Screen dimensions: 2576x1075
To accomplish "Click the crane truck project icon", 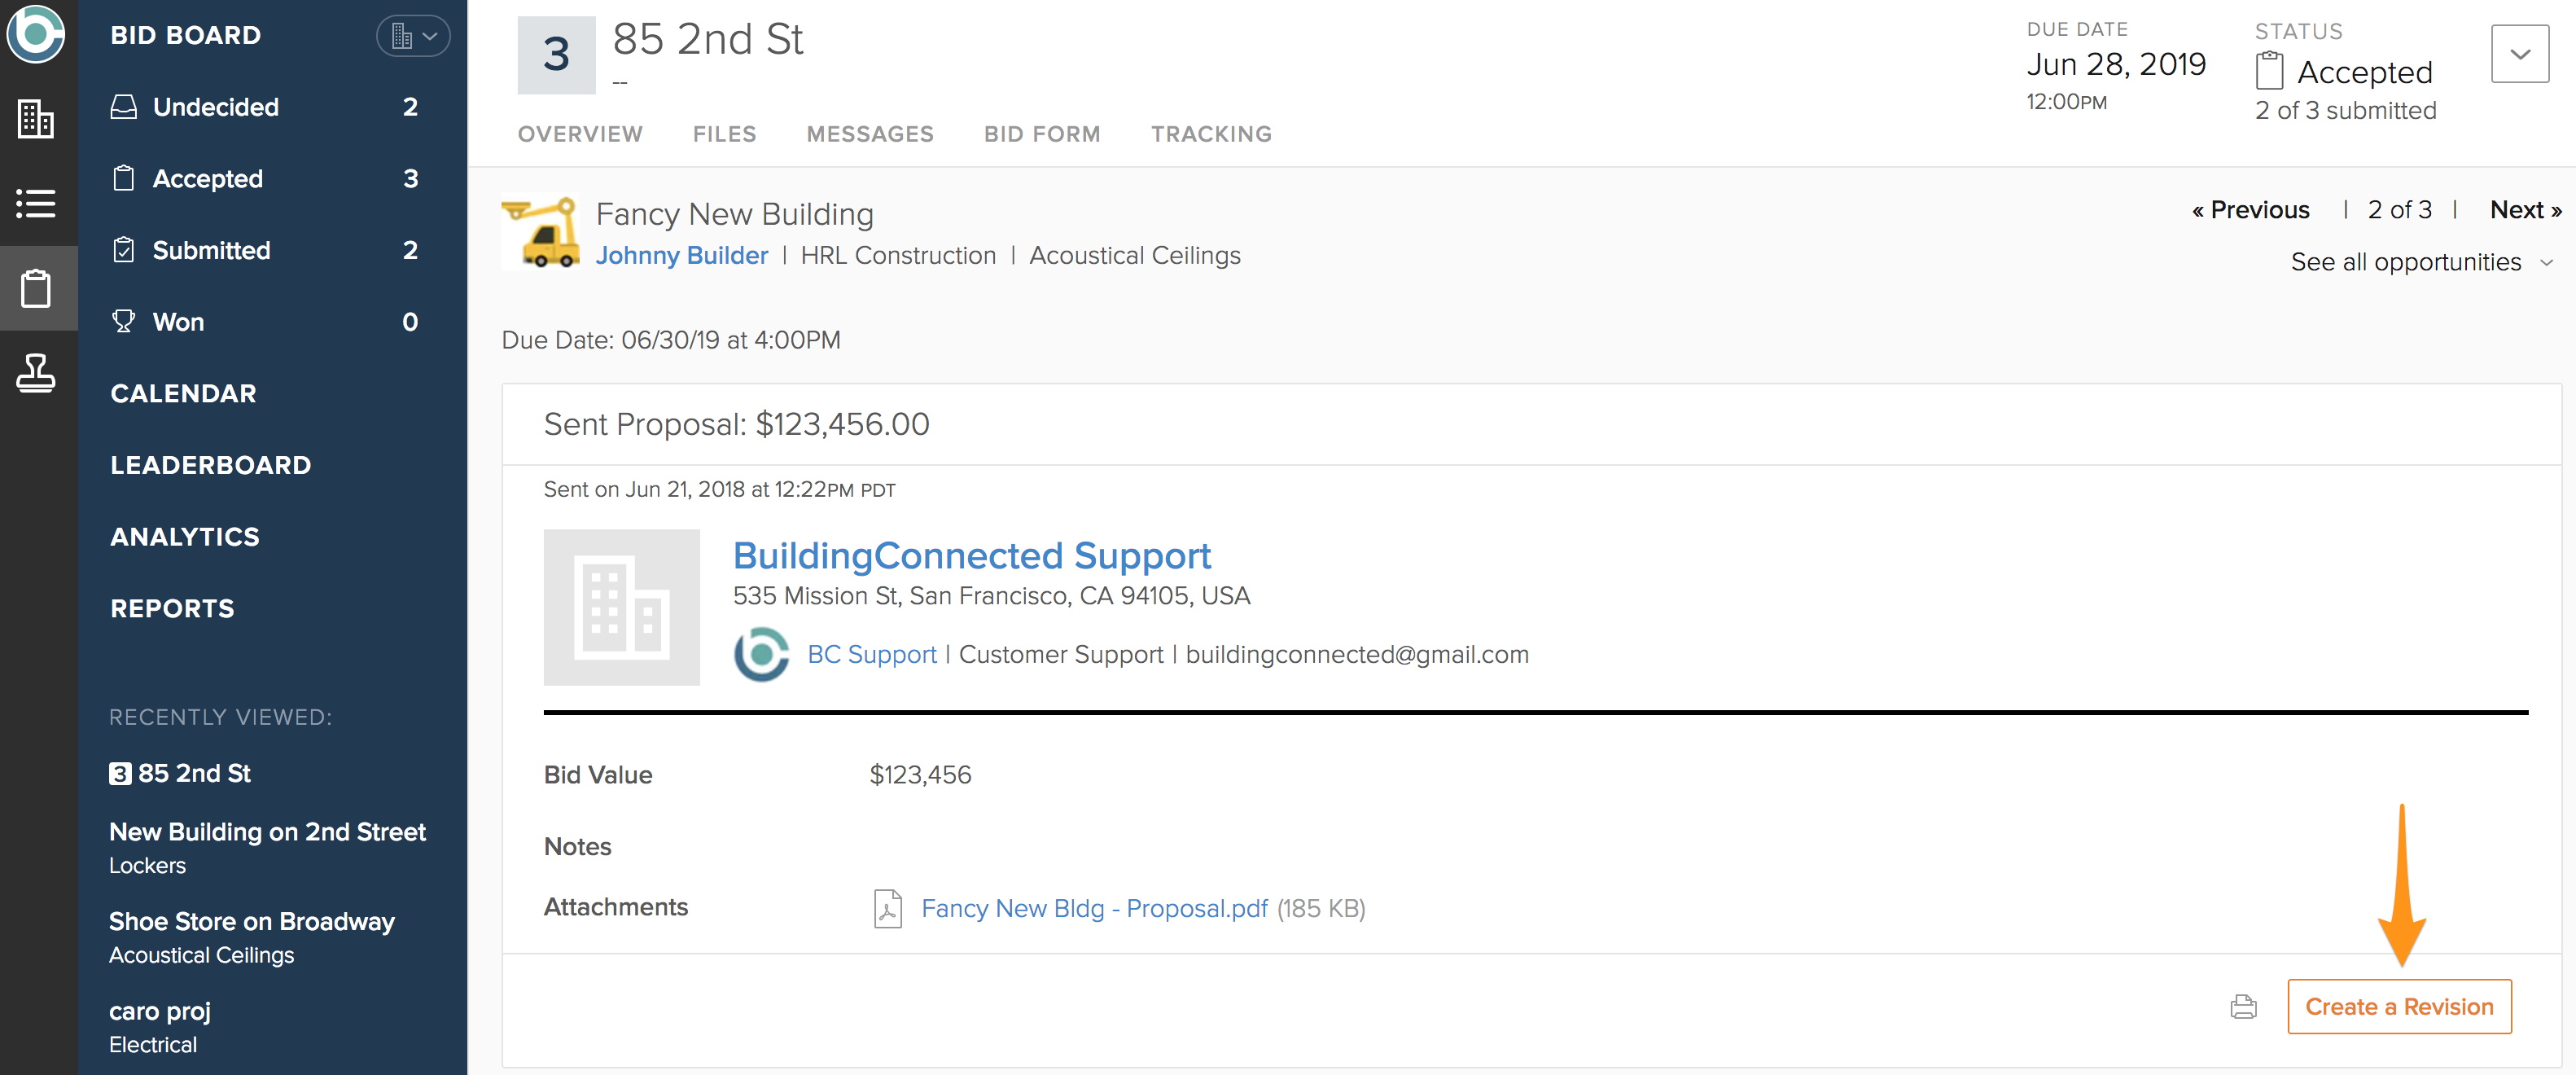I will 541,232.
